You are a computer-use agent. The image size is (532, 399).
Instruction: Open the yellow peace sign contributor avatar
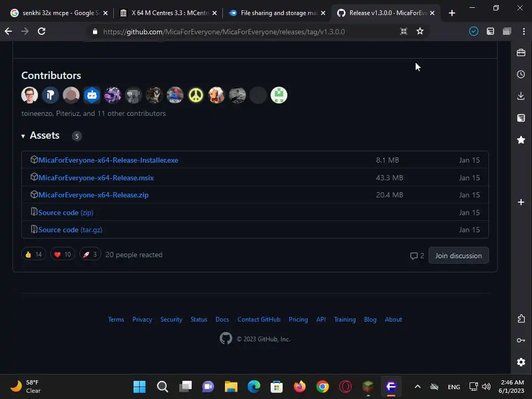click(x=196, y=95)
